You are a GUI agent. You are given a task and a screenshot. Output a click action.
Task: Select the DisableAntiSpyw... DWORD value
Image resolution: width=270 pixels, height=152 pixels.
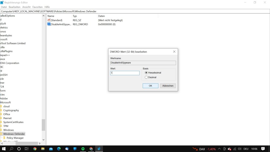point(61,25)
